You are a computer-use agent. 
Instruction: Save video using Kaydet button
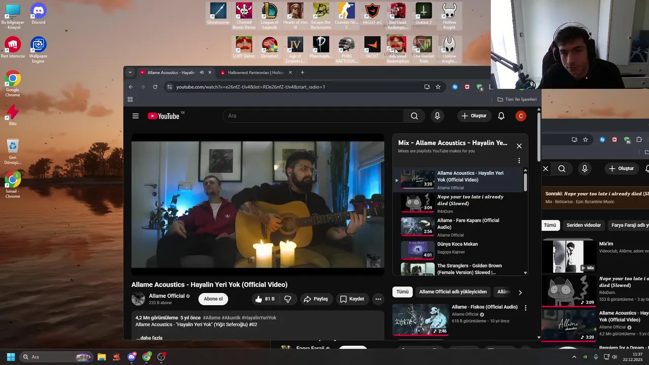pyautogui.click(x=352, y=299)
